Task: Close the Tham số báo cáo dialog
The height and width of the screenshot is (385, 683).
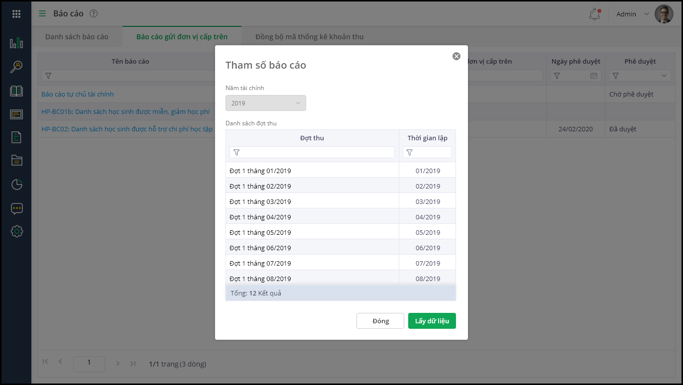Action: [x=456, y=56]
